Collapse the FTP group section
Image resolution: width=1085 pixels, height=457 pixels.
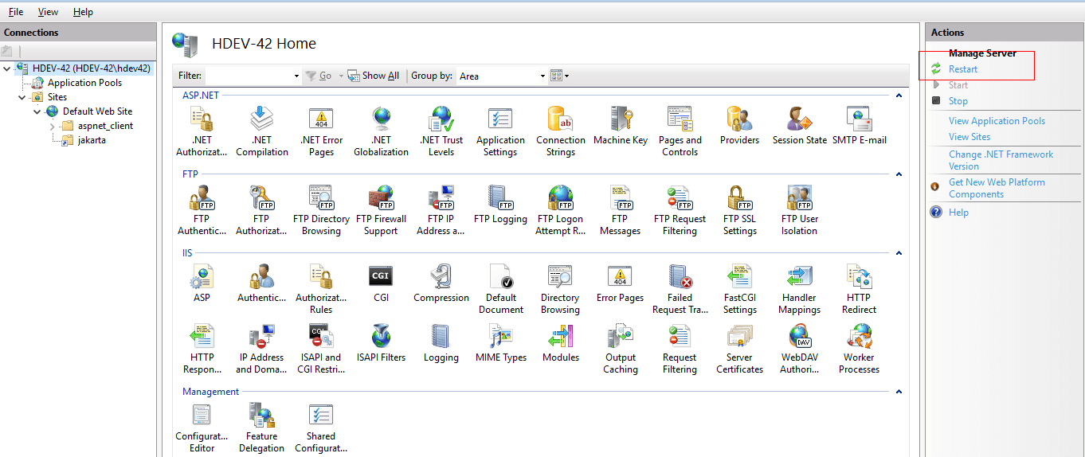point(899,174)
